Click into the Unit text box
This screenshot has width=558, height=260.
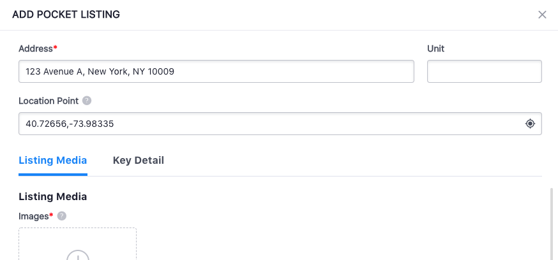pos(484,71)
